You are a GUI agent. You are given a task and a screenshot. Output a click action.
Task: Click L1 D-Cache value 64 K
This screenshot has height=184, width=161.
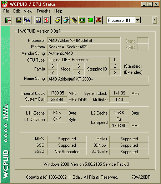tap(57, 119)
